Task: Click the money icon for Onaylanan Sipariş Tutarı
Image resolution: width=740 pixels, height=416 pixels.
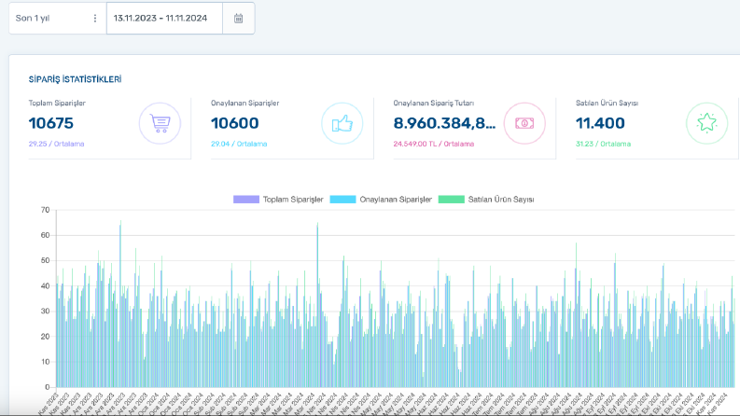Action: coord(524,123)
